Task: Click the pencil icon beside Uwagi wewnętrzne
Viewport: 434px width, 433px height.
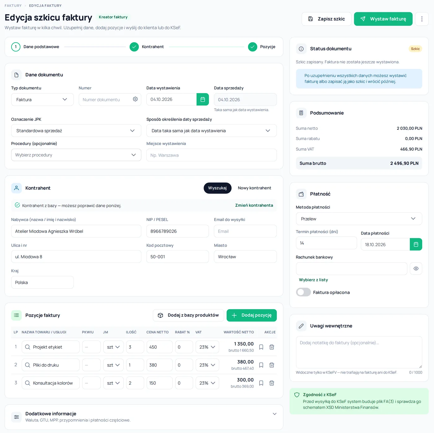Action: (x=301, y=326)
